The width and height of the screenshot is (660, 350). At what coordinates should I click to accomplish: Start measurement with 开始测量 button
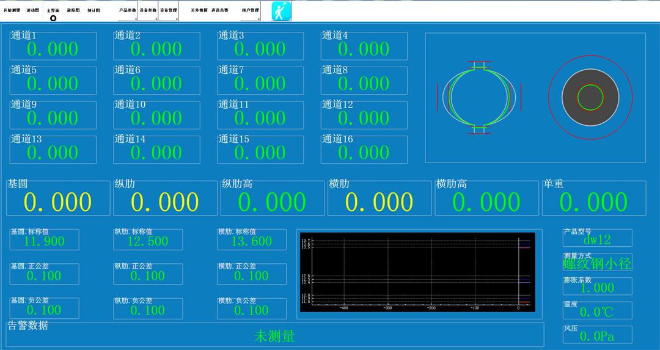click(x=12, y=10)
